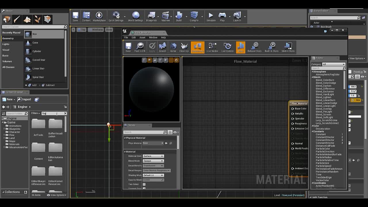Viewport: 368px width, 207px height.
Task: Select the Add brush radio button
Action: pos(26,85)
